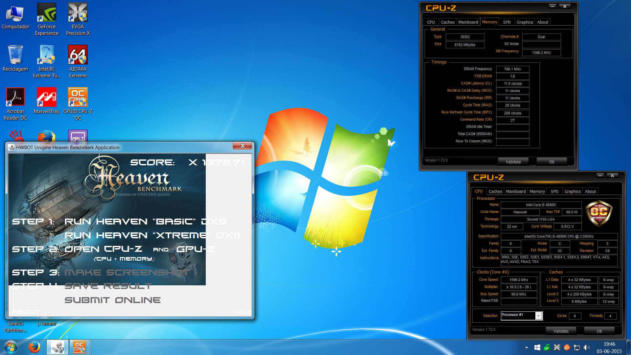Launch Acrobat Reader DC from the desktop
Viewport: 631px width, 355px height.
[15, 104]
